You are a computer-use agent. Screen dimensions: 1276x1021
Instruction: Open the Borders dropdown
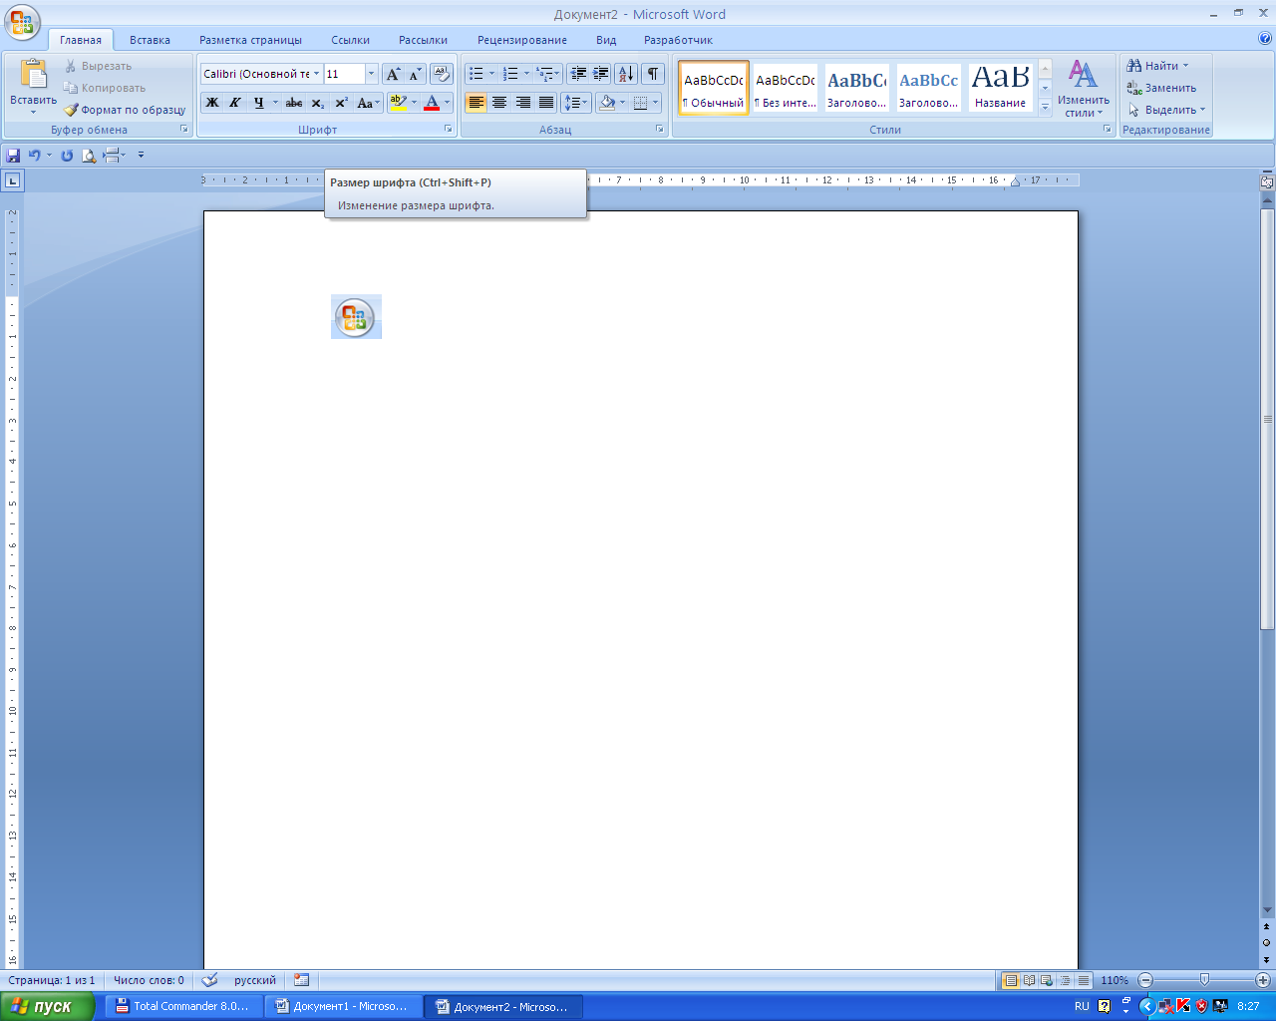click(655, 103)
